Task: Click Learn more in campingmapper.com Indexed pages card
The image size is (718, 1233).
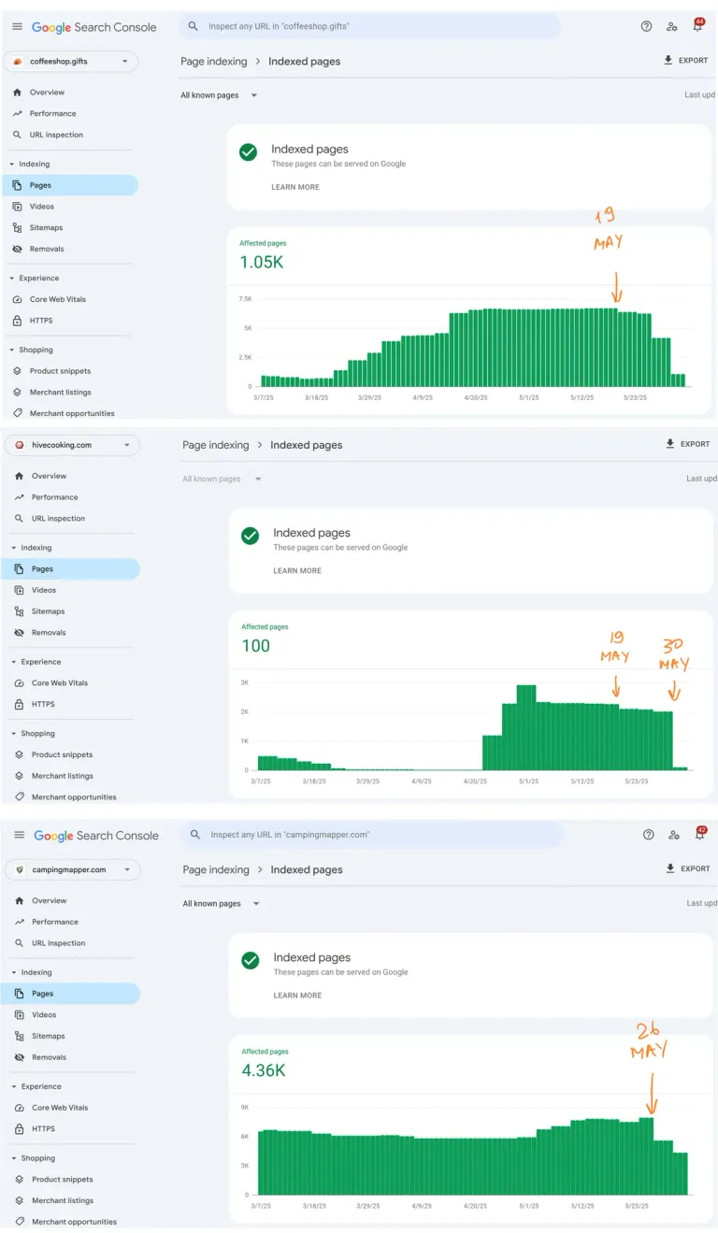Action: tap(297, 995)
